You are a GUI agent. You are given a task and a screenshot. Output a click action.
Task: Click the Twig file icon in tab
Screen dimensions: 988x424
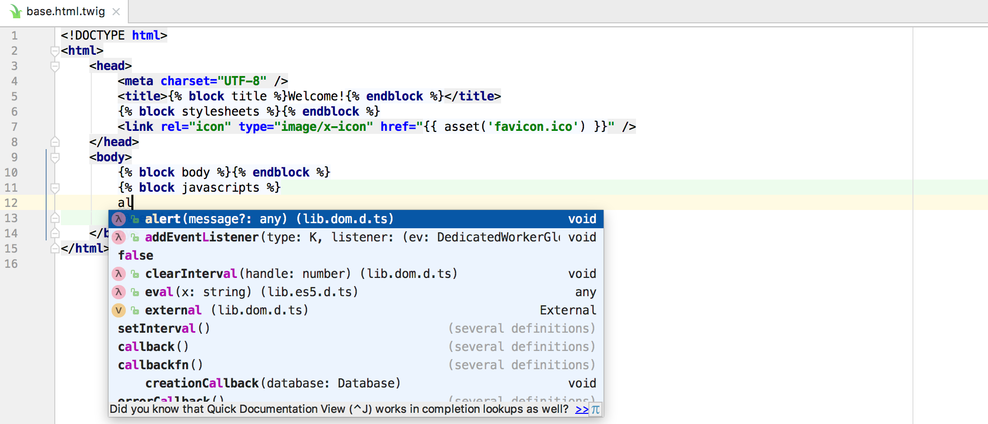[15, 12]
